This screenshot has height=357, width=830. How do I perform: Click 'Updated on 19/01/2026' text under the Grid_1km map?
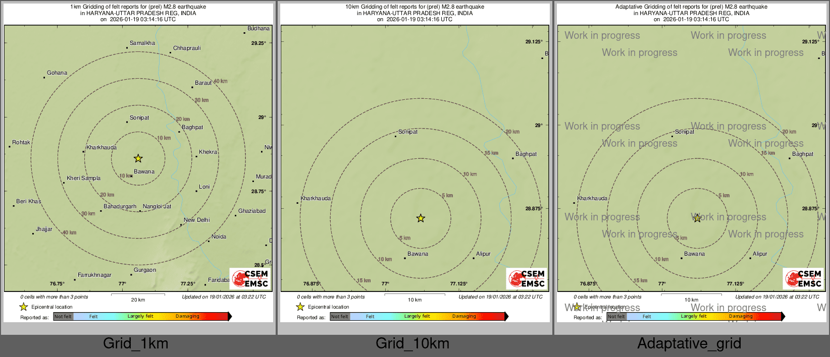click(x=224, y=297)
